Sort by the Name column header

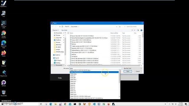pyautogui.click(x=71, y=33)
